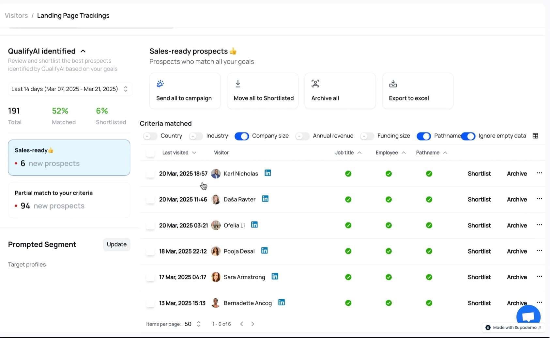Click Update for Prompted Segment
This screenshot has height=338, width=550.
tap(116, 244)
